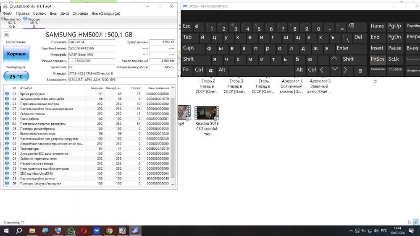Tap the Windows logo key on on-screen keyboard
Image resolution: width=420 pixels, height=236 pixels.
(210, 70)
